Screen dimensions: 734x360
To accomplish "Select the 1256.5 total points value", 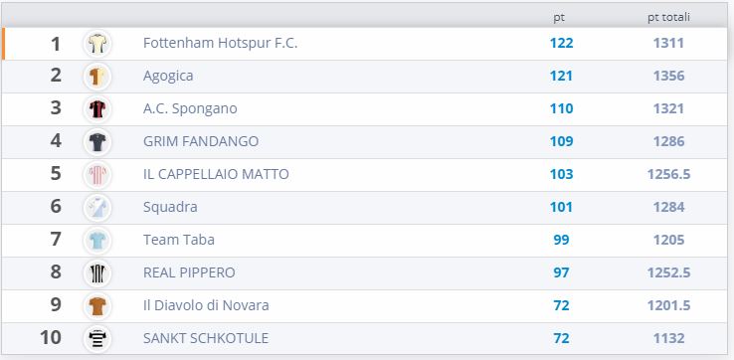I will [669, 174].
